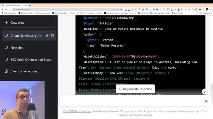Viewport: 213px width, 119px height.
Task: Jump to the bottom with the down-arrow button
Action: (x=205, y=92)
